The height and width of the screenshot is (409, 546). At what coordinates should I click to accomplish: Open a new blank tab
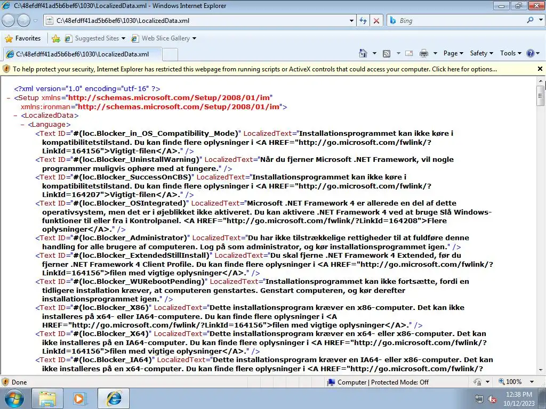[170, 54]
